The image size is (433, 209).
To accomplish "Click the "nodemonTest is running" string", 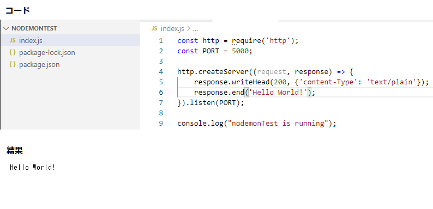I will 278,123.
